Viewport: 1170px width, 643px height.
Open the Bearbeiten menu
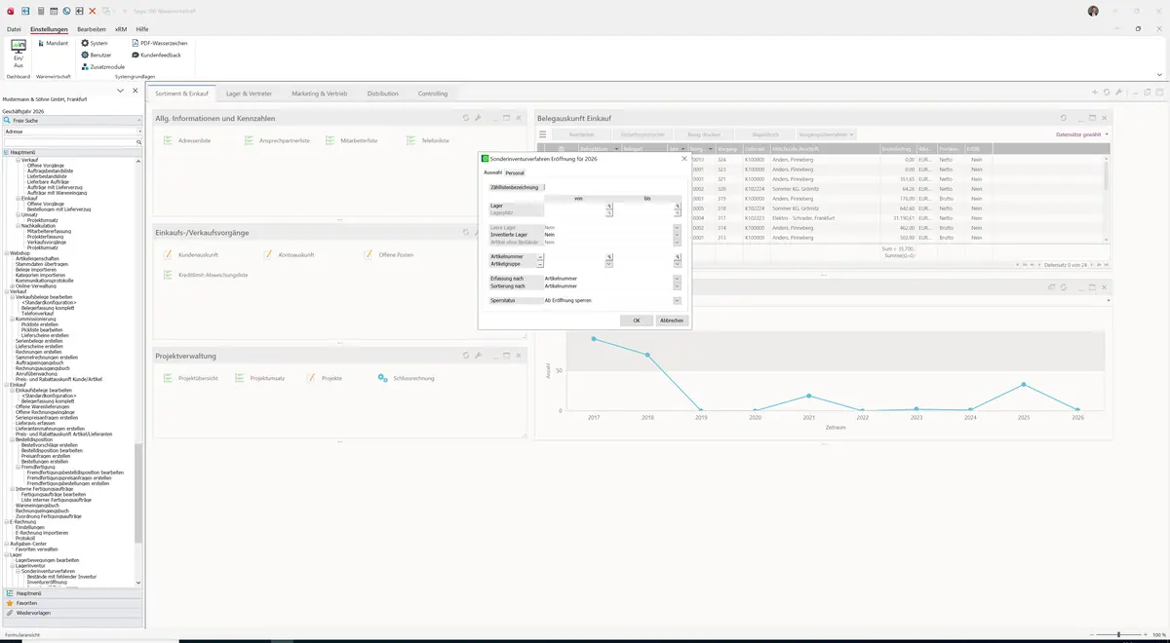coord(92,30)
